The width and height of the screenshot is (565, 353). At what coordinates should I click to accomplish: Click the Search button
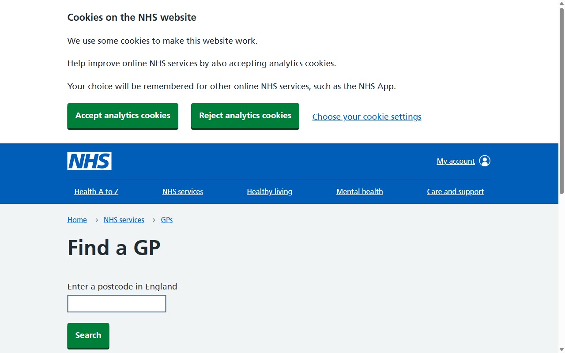pos(88,335)
